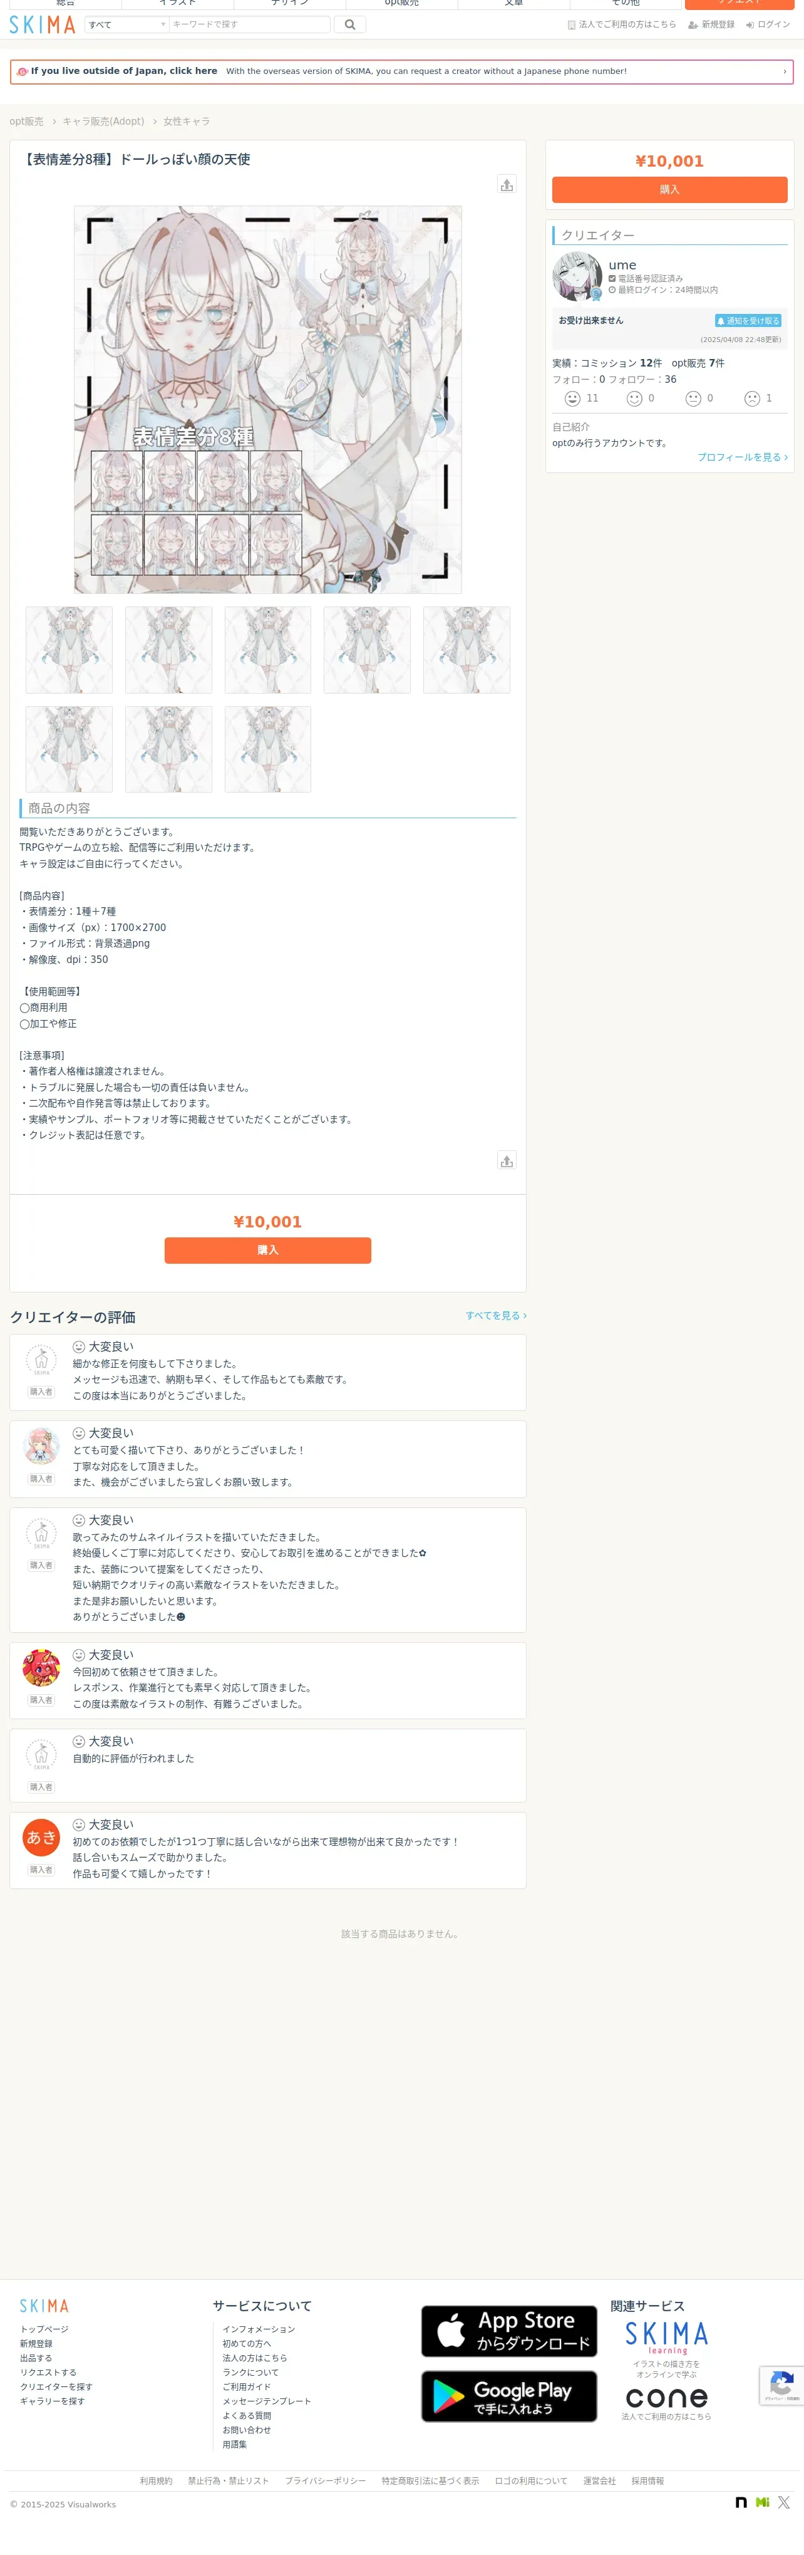Open creator ume's avatar image
804x2555 pixels.
(577, 277)
